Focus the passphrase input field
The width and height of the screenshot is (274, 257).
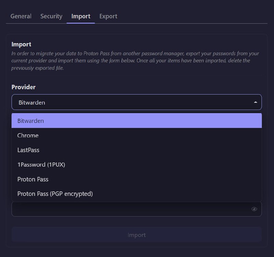point(130,209)
